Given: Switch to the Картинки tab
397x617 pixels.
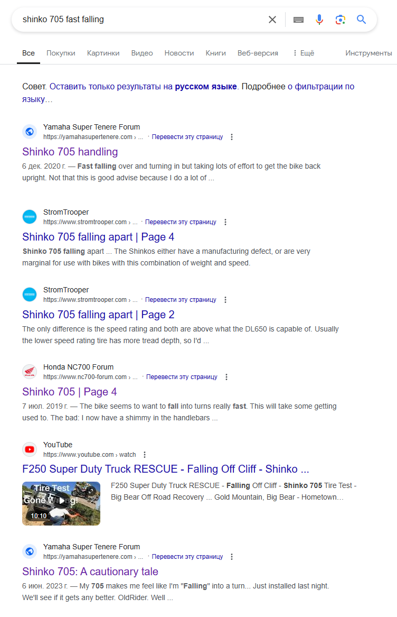Looking at the screenshot, I should (103, 53).
